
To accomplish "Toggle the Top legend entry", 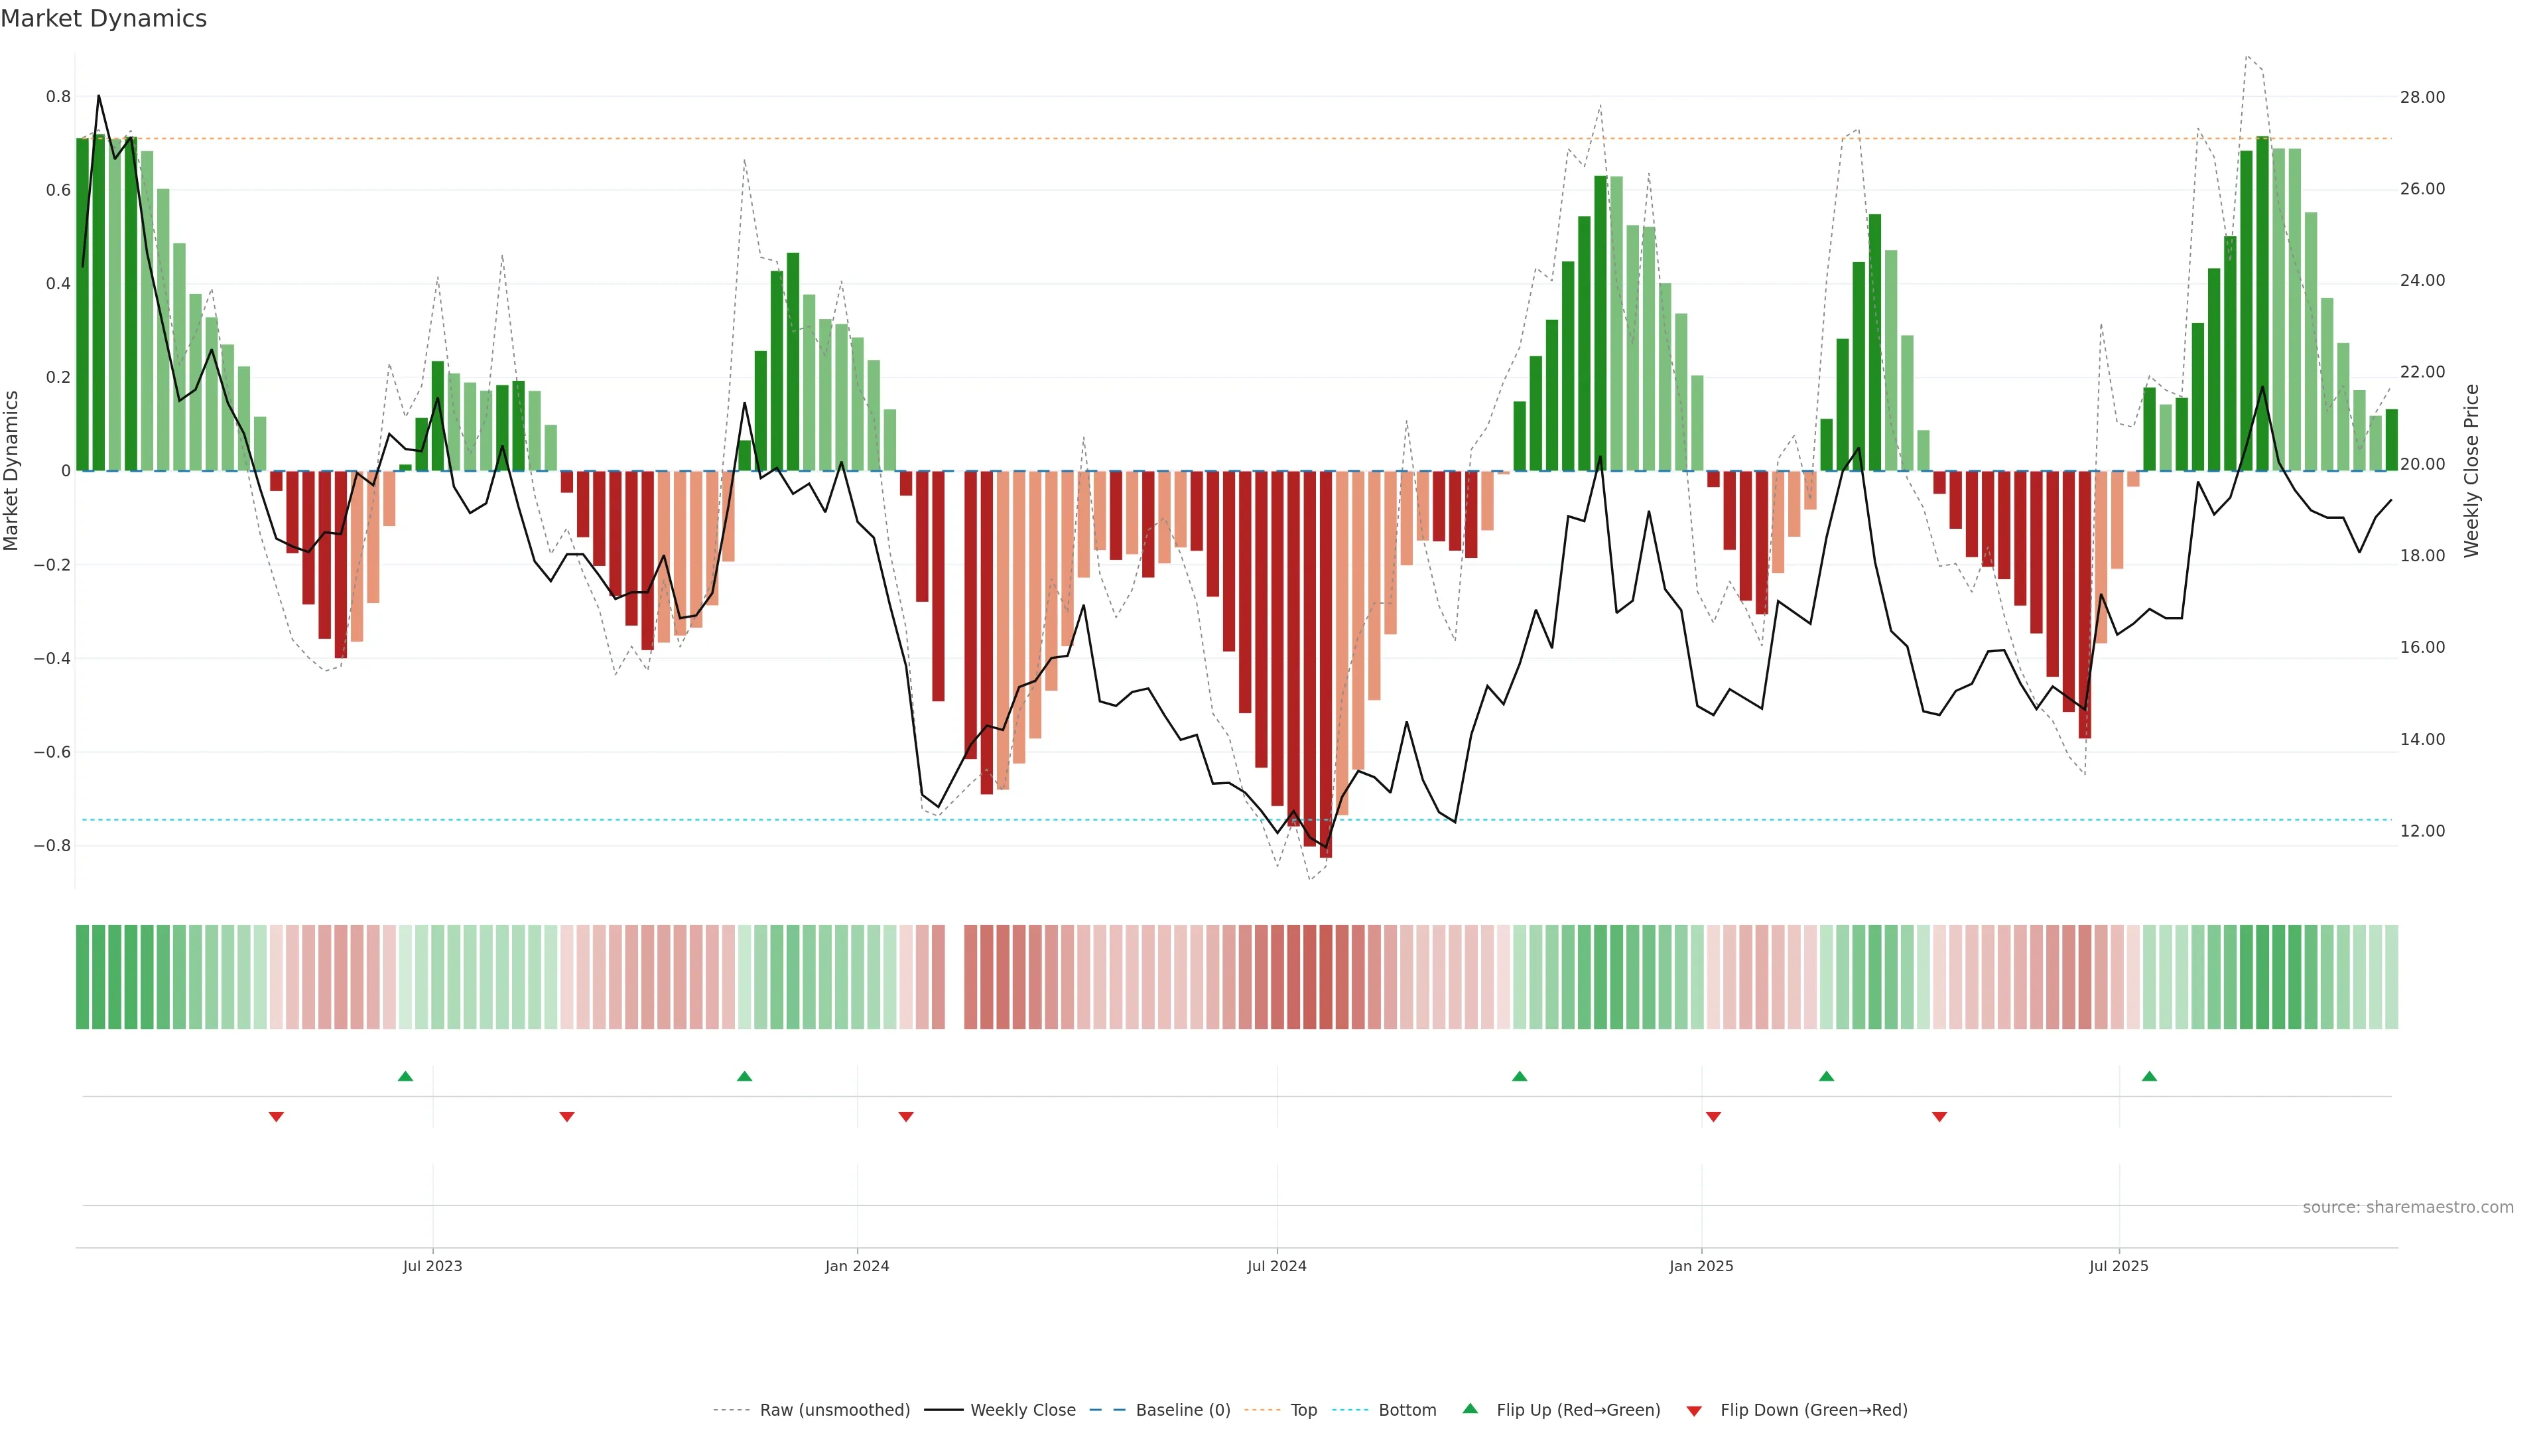I will tap(1303, 1409).
